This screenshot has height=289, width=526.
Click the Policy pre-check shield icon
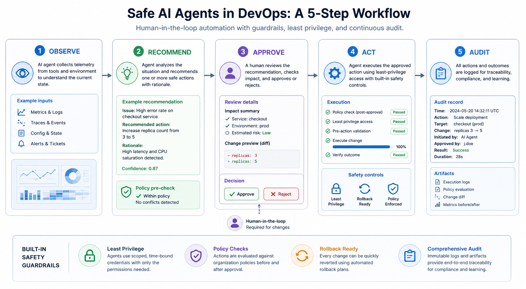click(x=126, y=192)
